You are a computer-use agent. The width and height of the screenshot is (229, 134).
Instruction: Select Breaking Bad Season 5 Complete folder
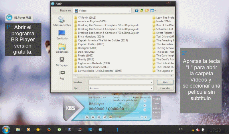point(106,33)
